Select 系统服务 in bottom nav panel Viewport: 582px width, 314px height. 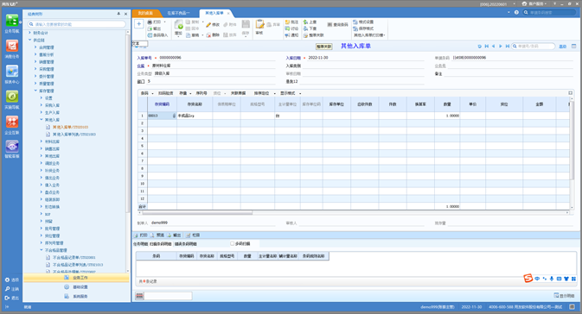pyautogui.click(x=76, y=296)
